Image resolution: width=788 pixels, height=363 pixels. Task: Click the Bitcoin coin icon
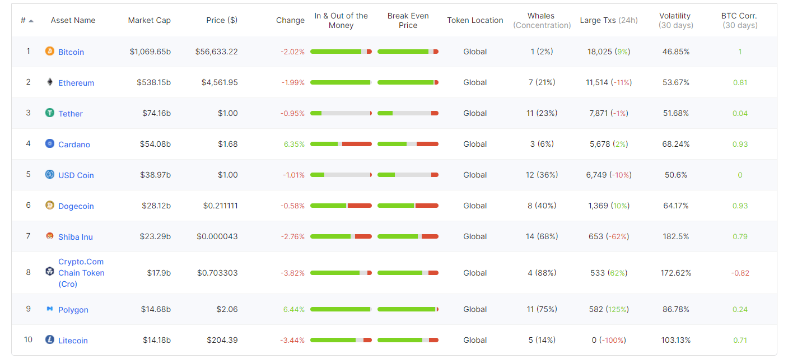(50, 51)
